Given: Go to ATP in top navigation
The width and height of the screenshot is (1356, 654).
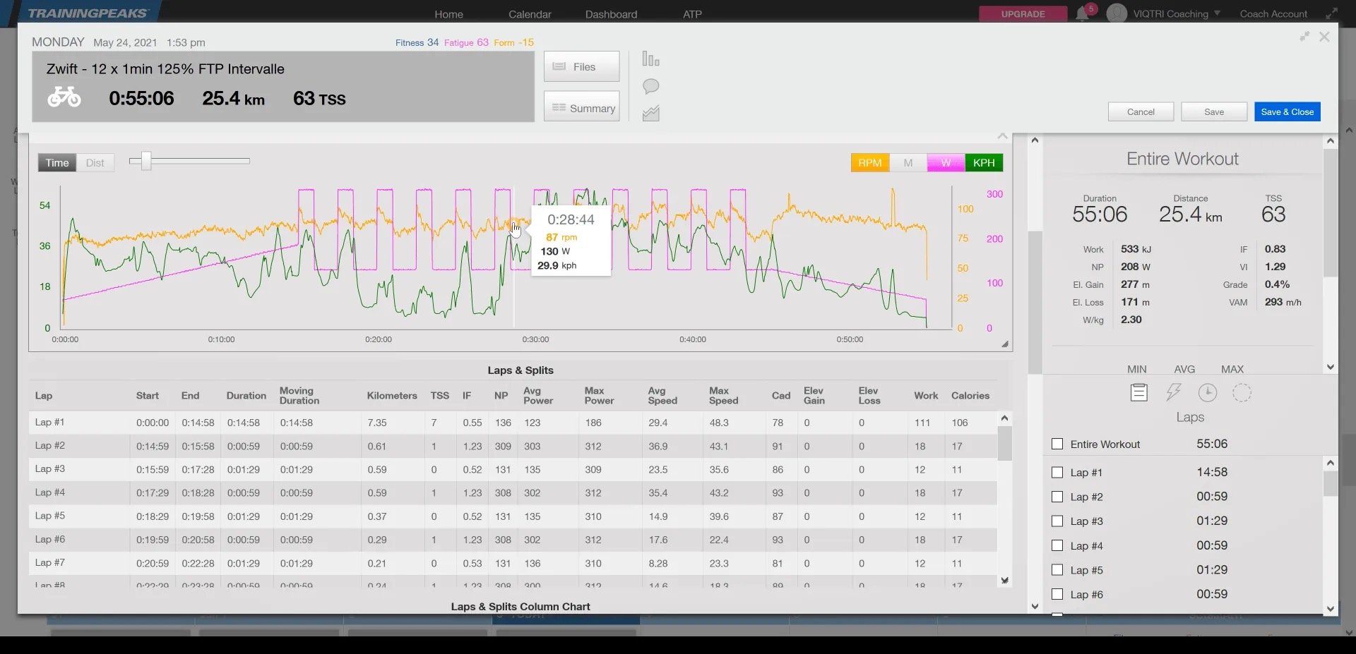Looking at the screenshot, I should tap(692, 14).
